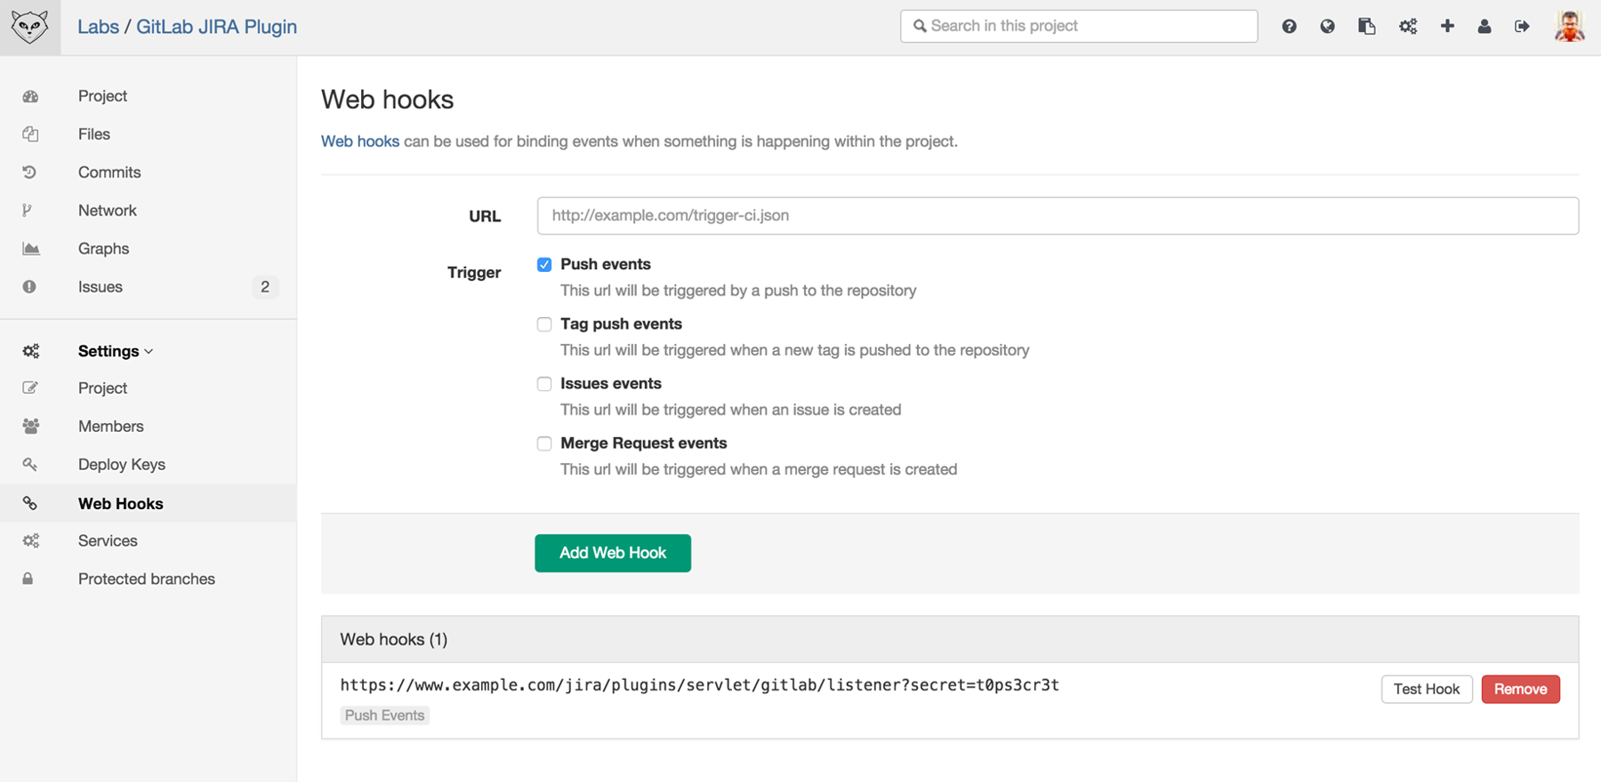Viewport: 1601px width, 782px height.
Task: Click the GitLab fox logo
Action: click(29, 26)
